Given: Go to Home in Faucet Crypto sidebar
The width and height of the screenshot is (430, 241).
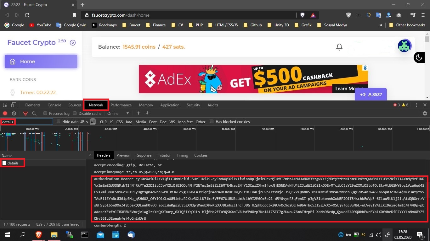Looking at the screenshot, I should [41, 62].
